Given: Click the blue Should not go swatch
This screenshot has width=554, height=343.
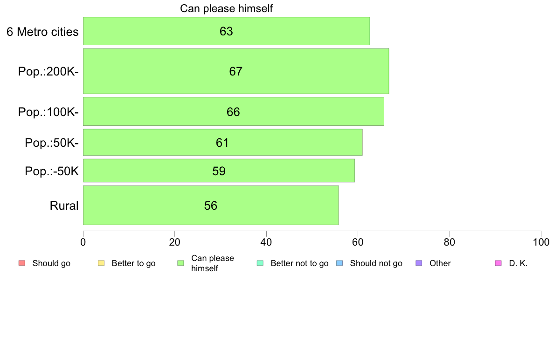Looking at the screenshot, I should [339, 263].
